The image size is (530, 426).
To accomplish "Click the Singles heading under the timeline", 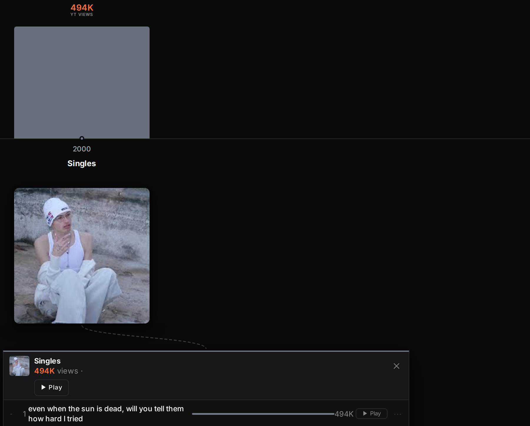I will (82, 164).
